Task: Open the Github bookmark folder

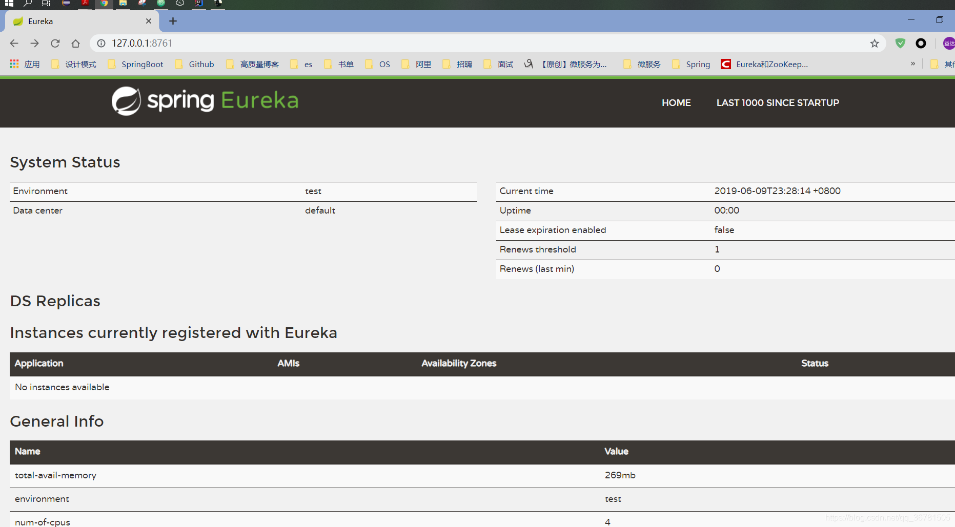Action: click(x=194, y=64)
